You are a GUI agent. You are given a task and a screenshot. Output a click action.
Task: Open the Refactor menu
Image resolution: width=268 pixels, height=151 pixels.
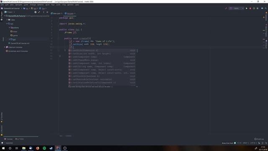(x=41, y=5)
